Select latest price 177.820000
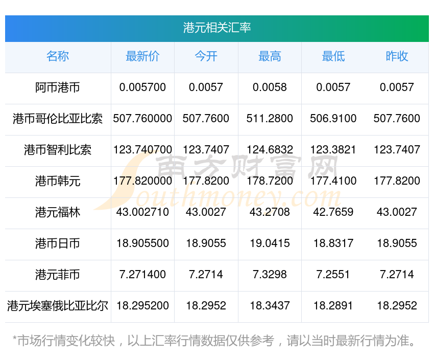 142,181
